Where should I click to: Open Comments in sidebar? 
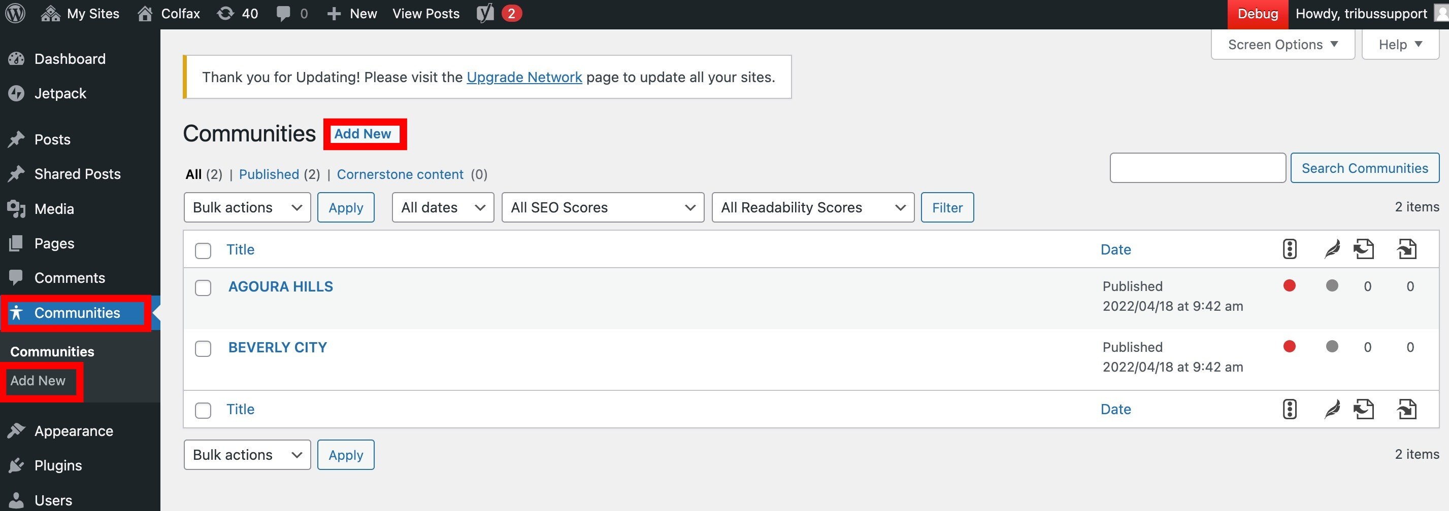[70, 278]
